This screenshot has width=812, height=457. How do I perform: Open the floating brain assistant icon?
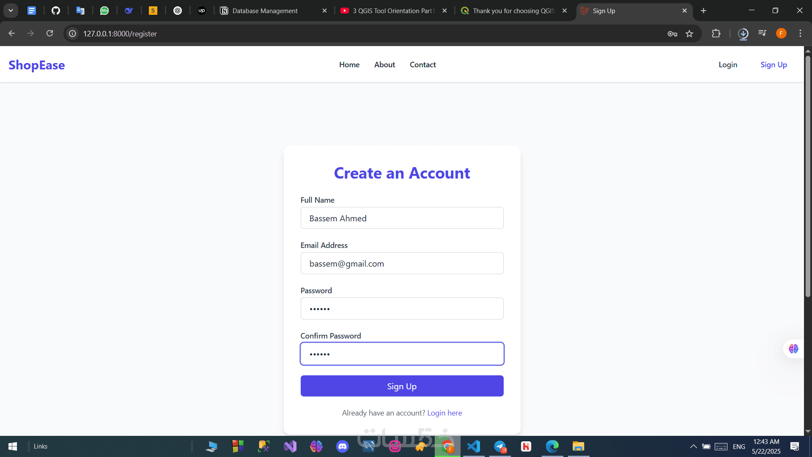[x=793, y=349]
